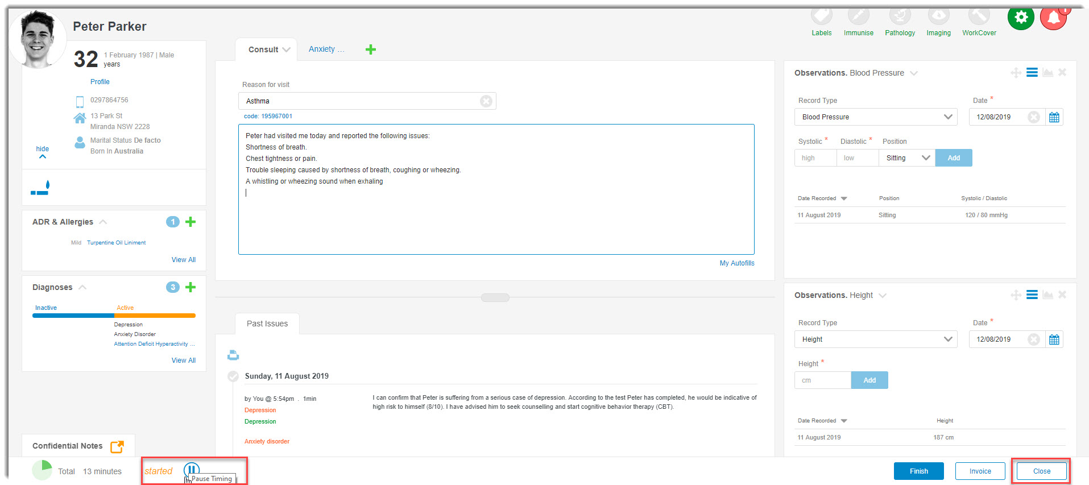Viewport: 1089px width, 485px height.
Task: Show Inactive diagnoses
Action: coord(46,308)
